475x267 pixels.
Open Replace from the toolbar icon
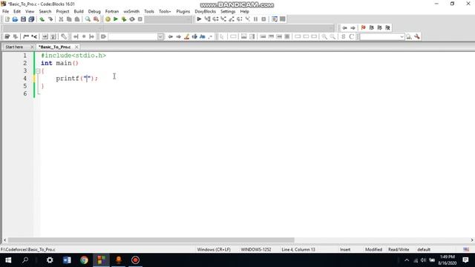pos(96,19)
